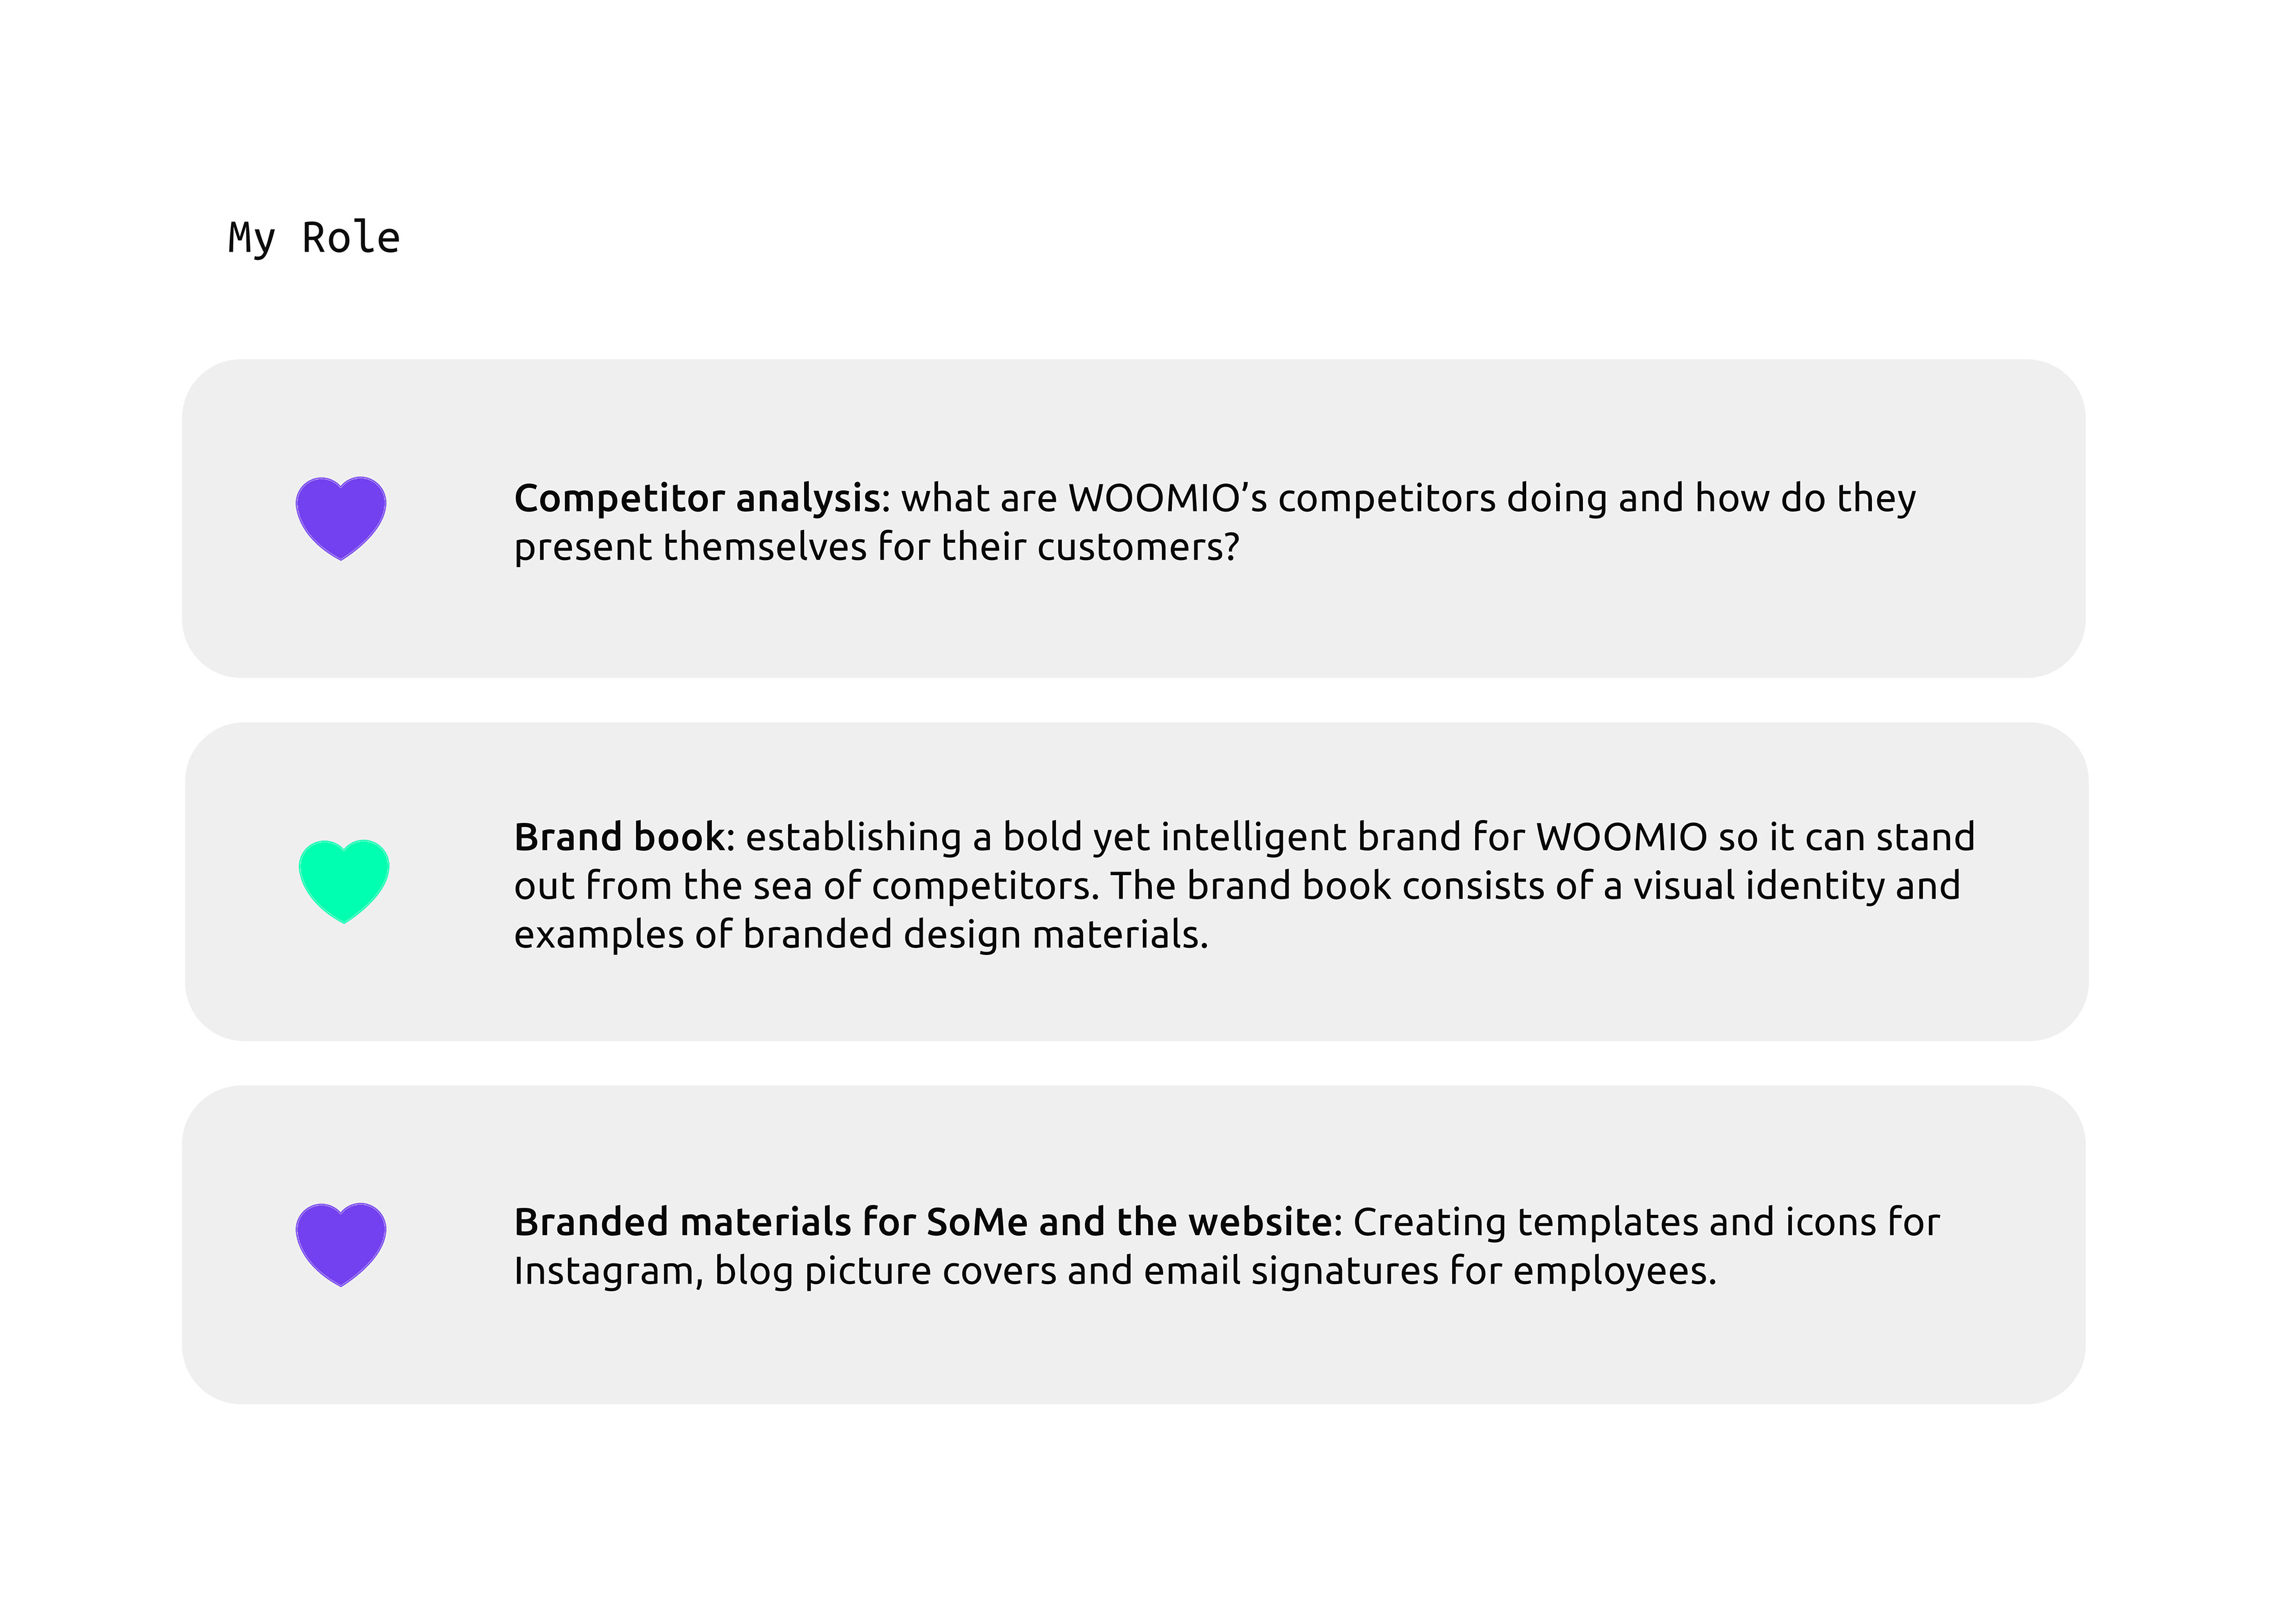Screen dimensions: 2274x1624
Task: Click the purple heart beside Competitor analysis
Action: click(x=340, y=517)
